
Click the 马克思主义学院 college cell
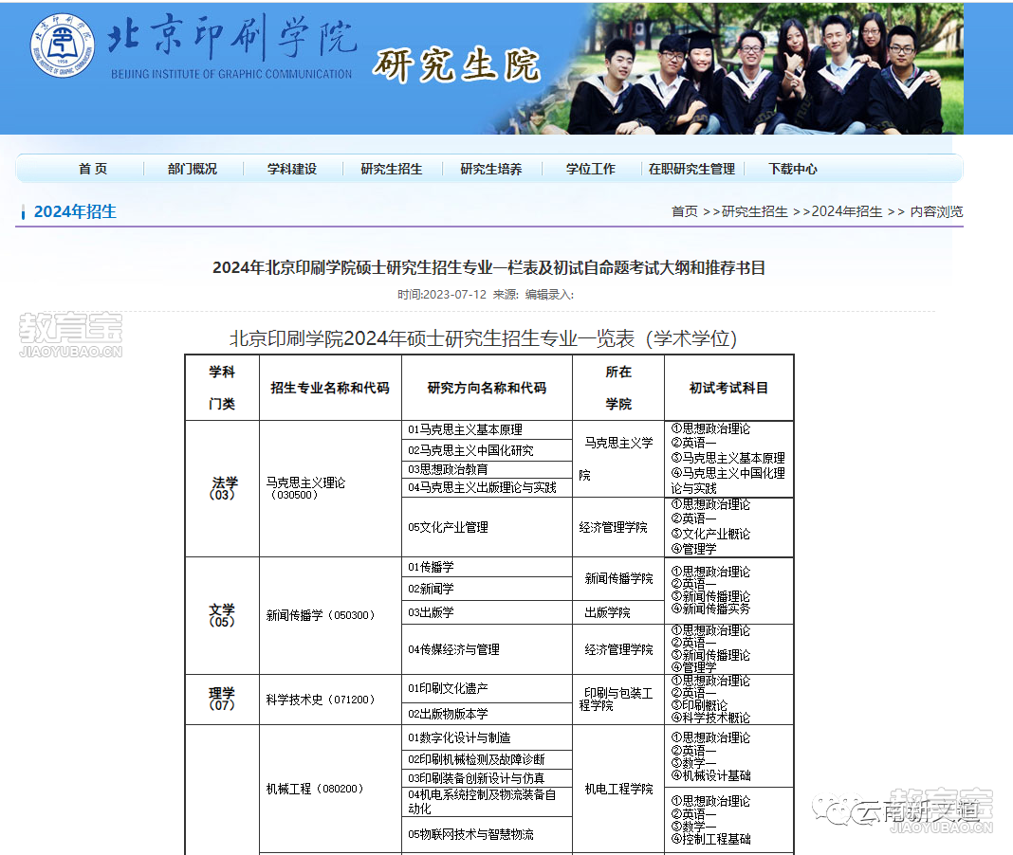pos(617,459)
